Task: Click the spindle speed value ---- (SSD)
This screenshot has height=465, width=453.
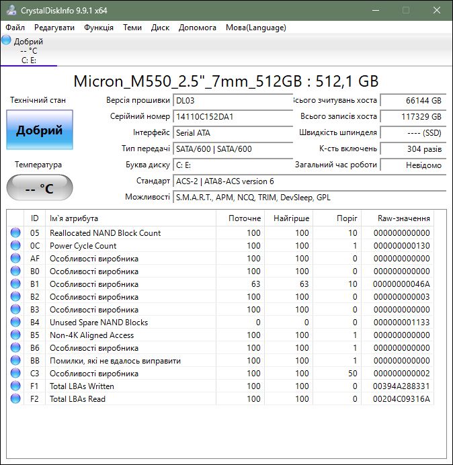Action: pos(413,132)
